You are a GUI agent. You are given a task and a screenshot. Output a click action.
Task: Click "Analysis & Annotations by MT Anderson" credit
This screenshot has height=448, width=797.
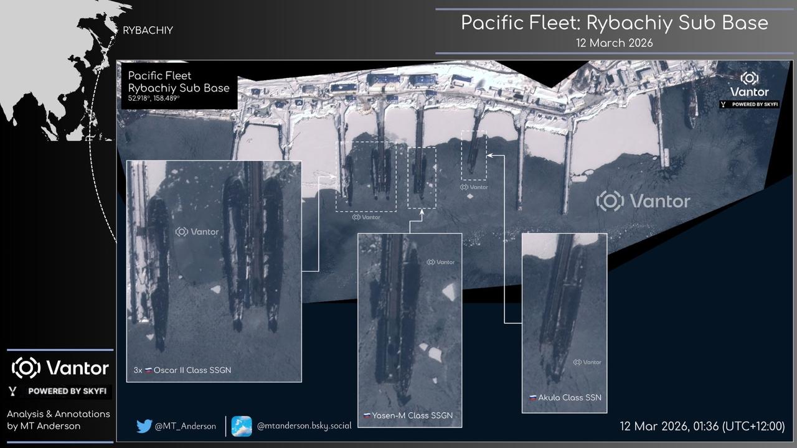pos(59,420)
